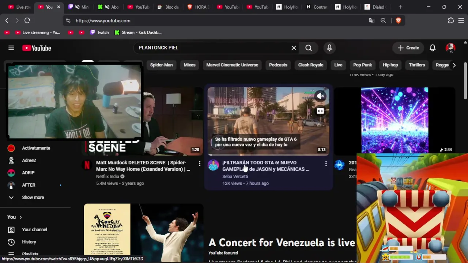Filter by the Pop Punk chip

click(363, 65)
